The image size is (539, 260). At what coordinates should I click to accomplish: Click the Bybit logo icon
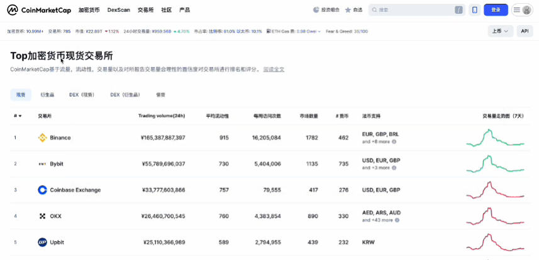click(x=42, y=164)
